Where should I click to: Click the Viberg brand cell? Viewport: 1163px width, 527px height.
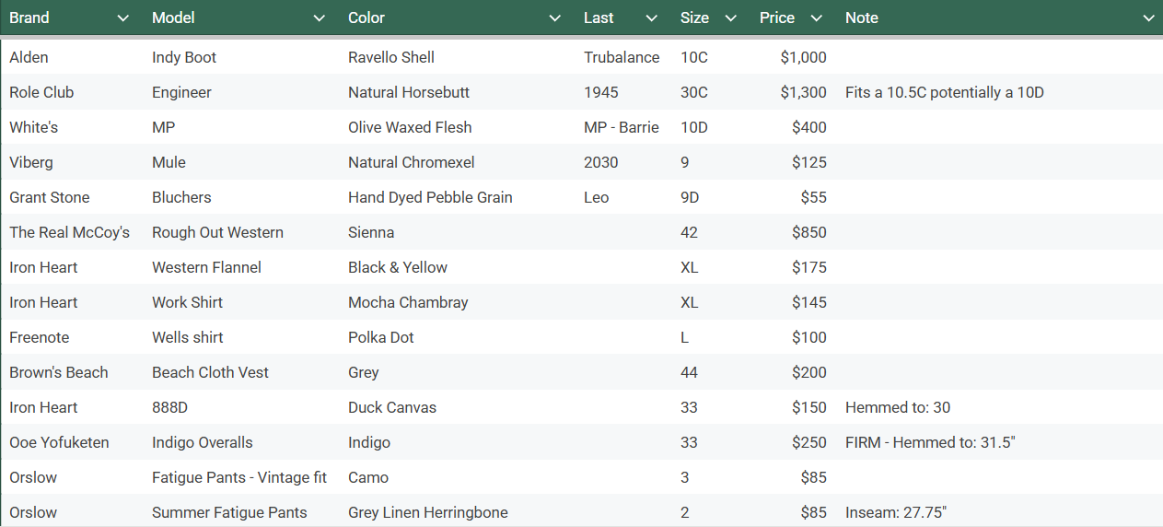pos(31,162)
